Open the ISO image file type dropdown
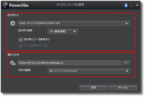The image size is (145, 97). tap(89, 71)
